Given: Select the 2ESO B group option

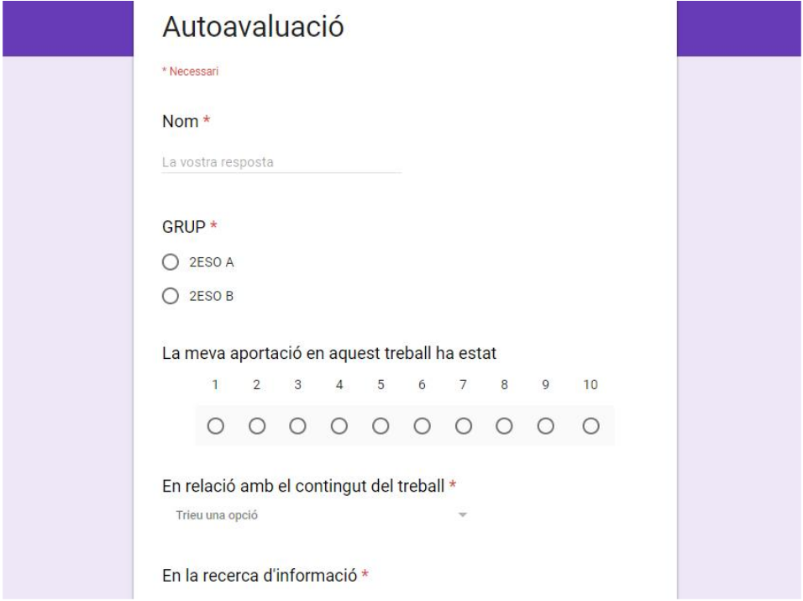Looking at the screenshot, I should [171, 296].
